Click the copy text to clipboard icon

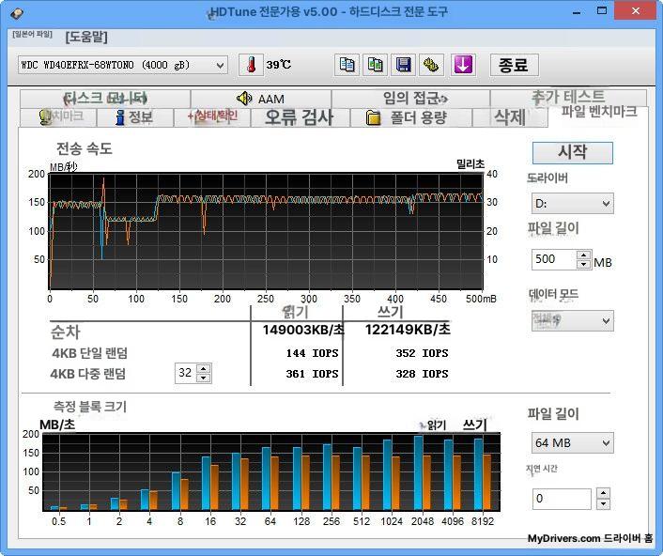pyautogui.click(x=347, y=65)
